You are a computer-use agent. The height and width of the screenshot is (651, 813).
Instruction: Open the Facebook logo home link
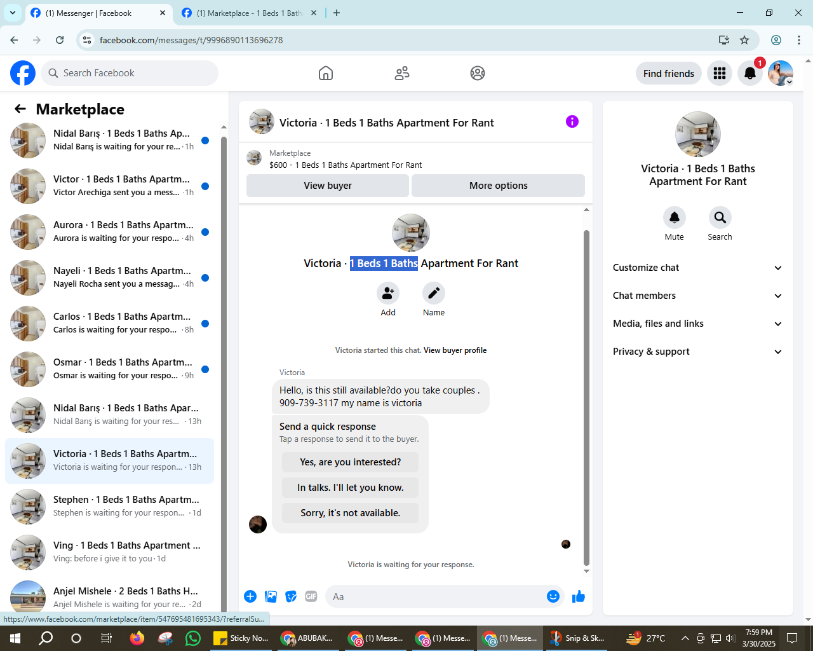(23, 73)
